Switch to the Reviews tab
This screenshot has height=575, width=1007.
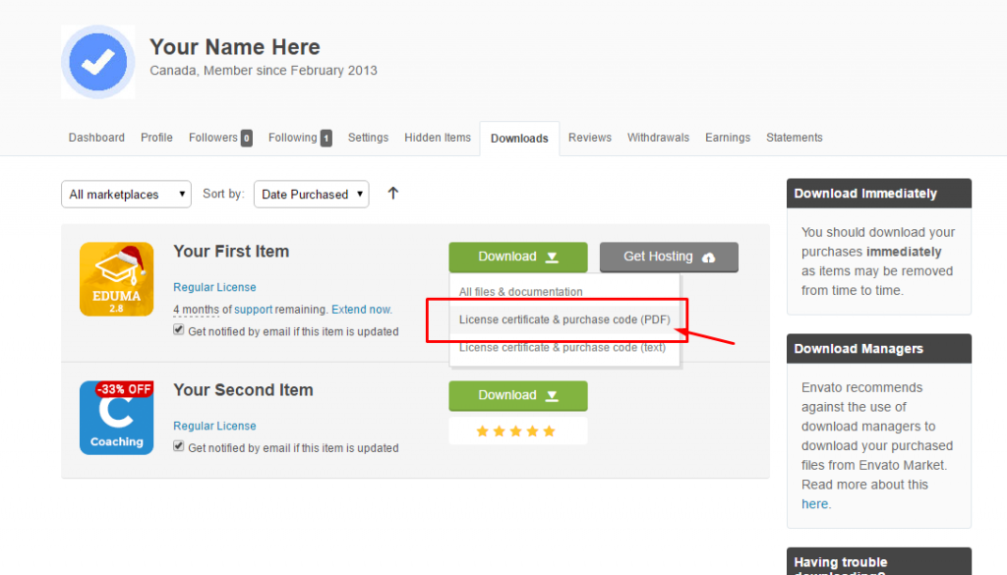click(x=590, y=138)
